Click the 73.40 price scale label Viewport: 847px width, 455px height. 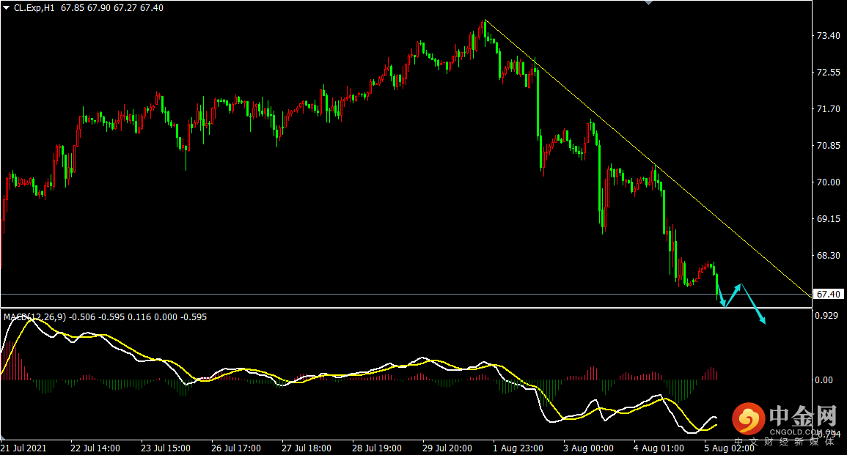pyautogui.click(x=828, y=36)
